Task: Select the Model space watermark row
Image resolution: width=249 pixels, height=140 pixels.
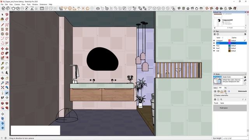Action: 230,108
